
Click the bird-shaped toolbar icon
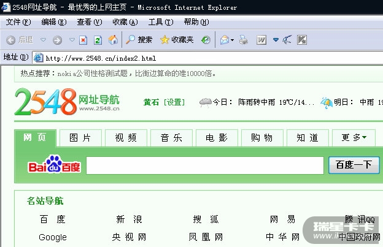287,39
